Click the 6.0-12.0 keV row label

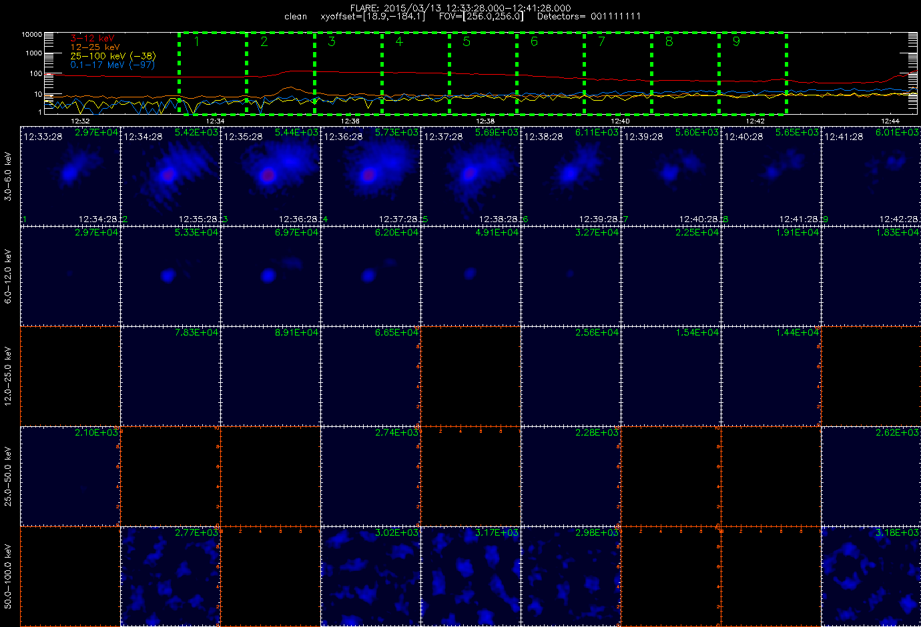(x=8, y=277)
